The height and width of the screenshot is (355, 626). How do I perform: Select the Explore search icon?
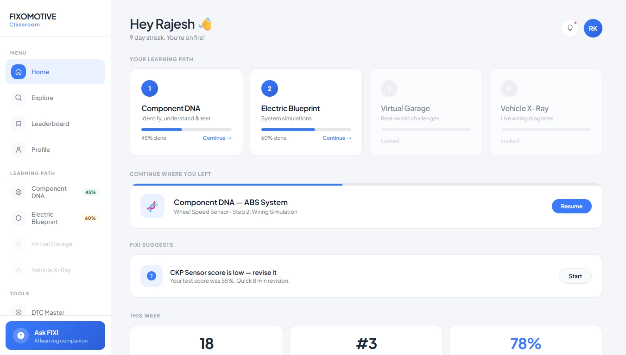click(19, 98)
